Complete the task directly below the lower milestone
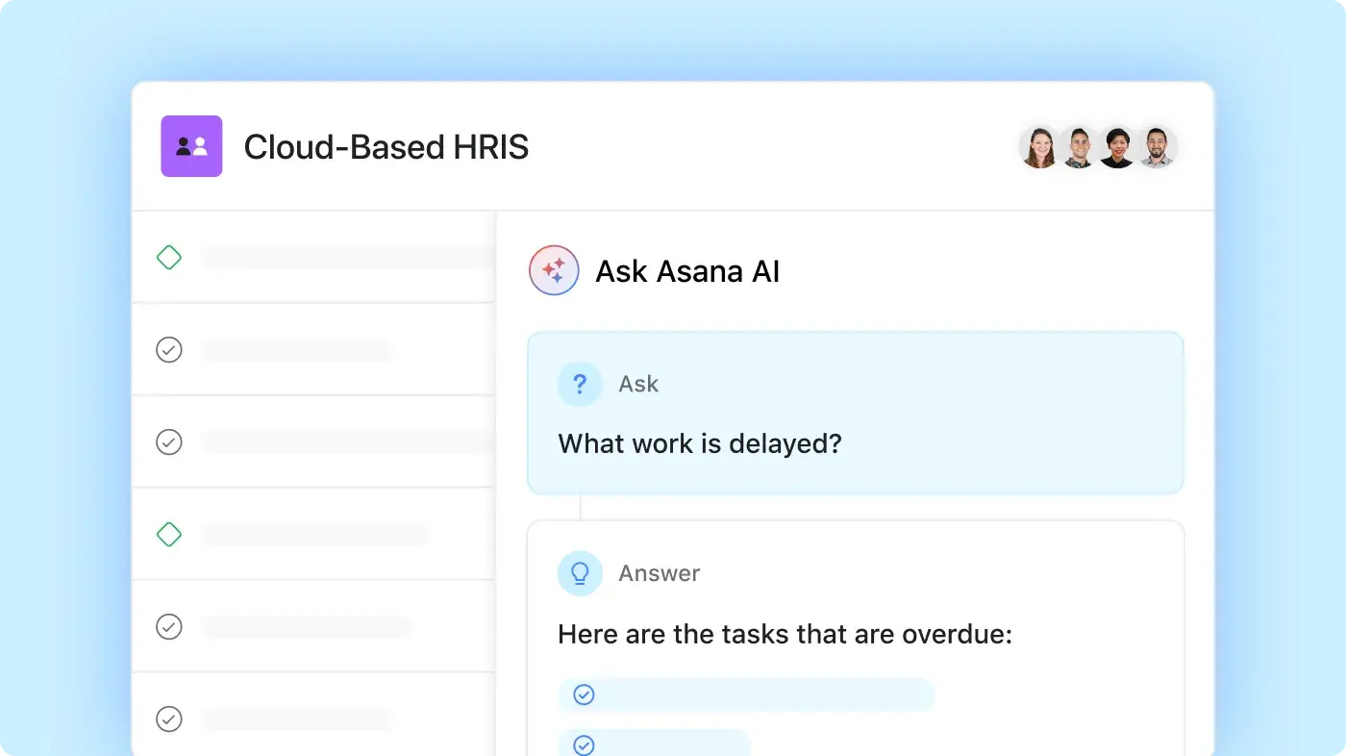The image size is (1346, 756). point(169,627)
